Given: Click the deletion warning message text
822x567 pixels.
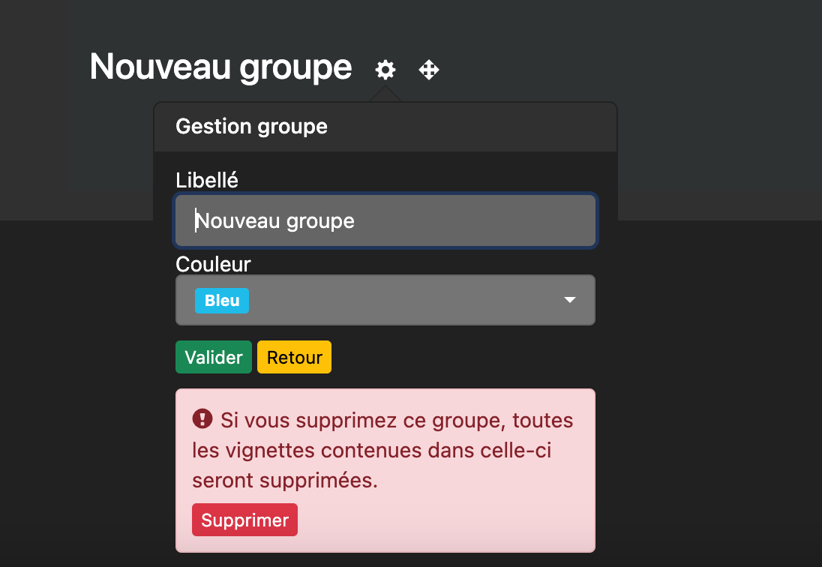Looking at the screenshot, I should (x=382, y=450).
